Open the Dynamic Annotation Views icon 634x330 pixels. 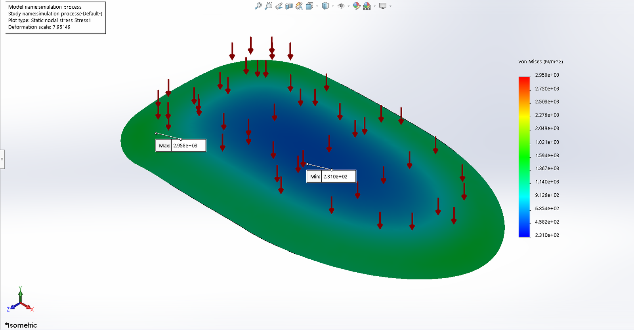point(299,6)
